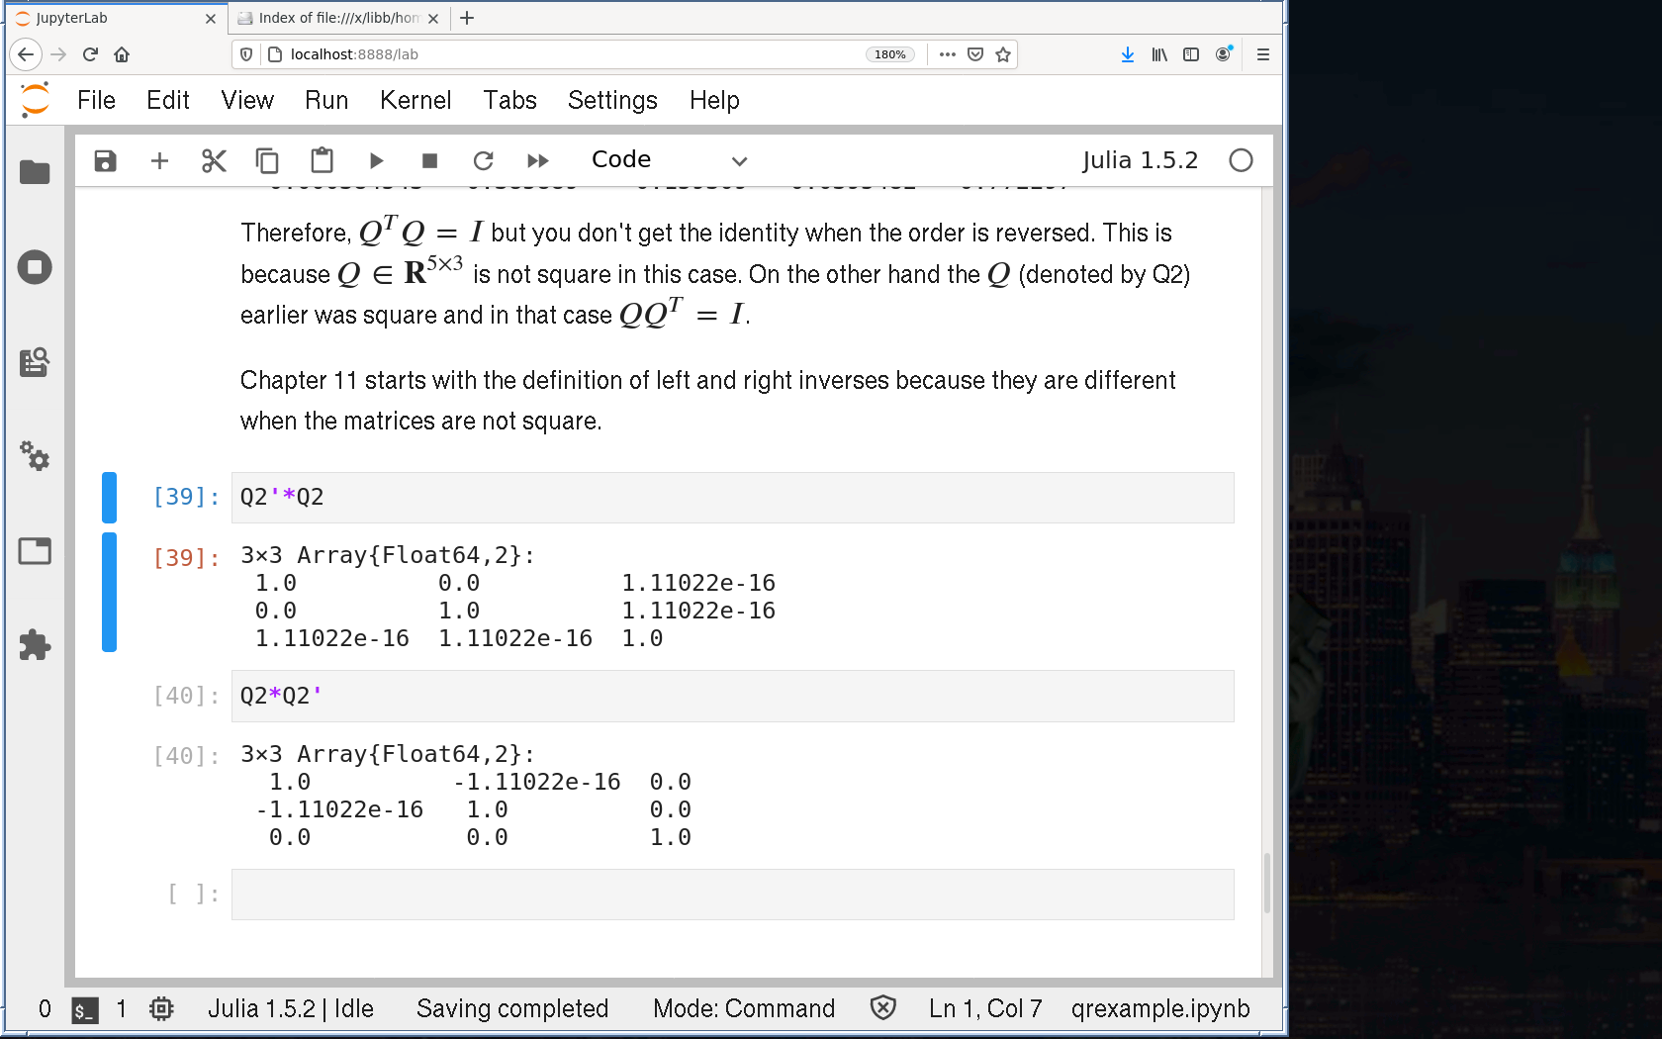Screen dimensions: 1662x1039
Task: Open the Firefox hamburger application menu
Action: point(1262,54)
